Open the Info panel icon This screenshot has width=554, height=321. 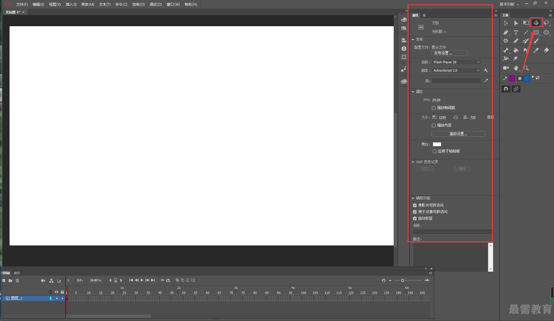[404, 48]
